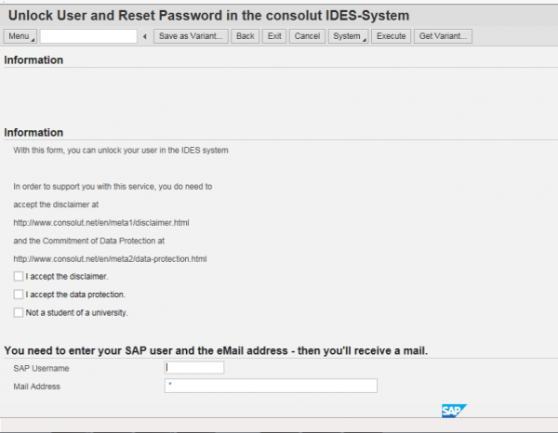Open the System dropdown button
The width and height of the screenshot is (558, 433).
point(348,36)
